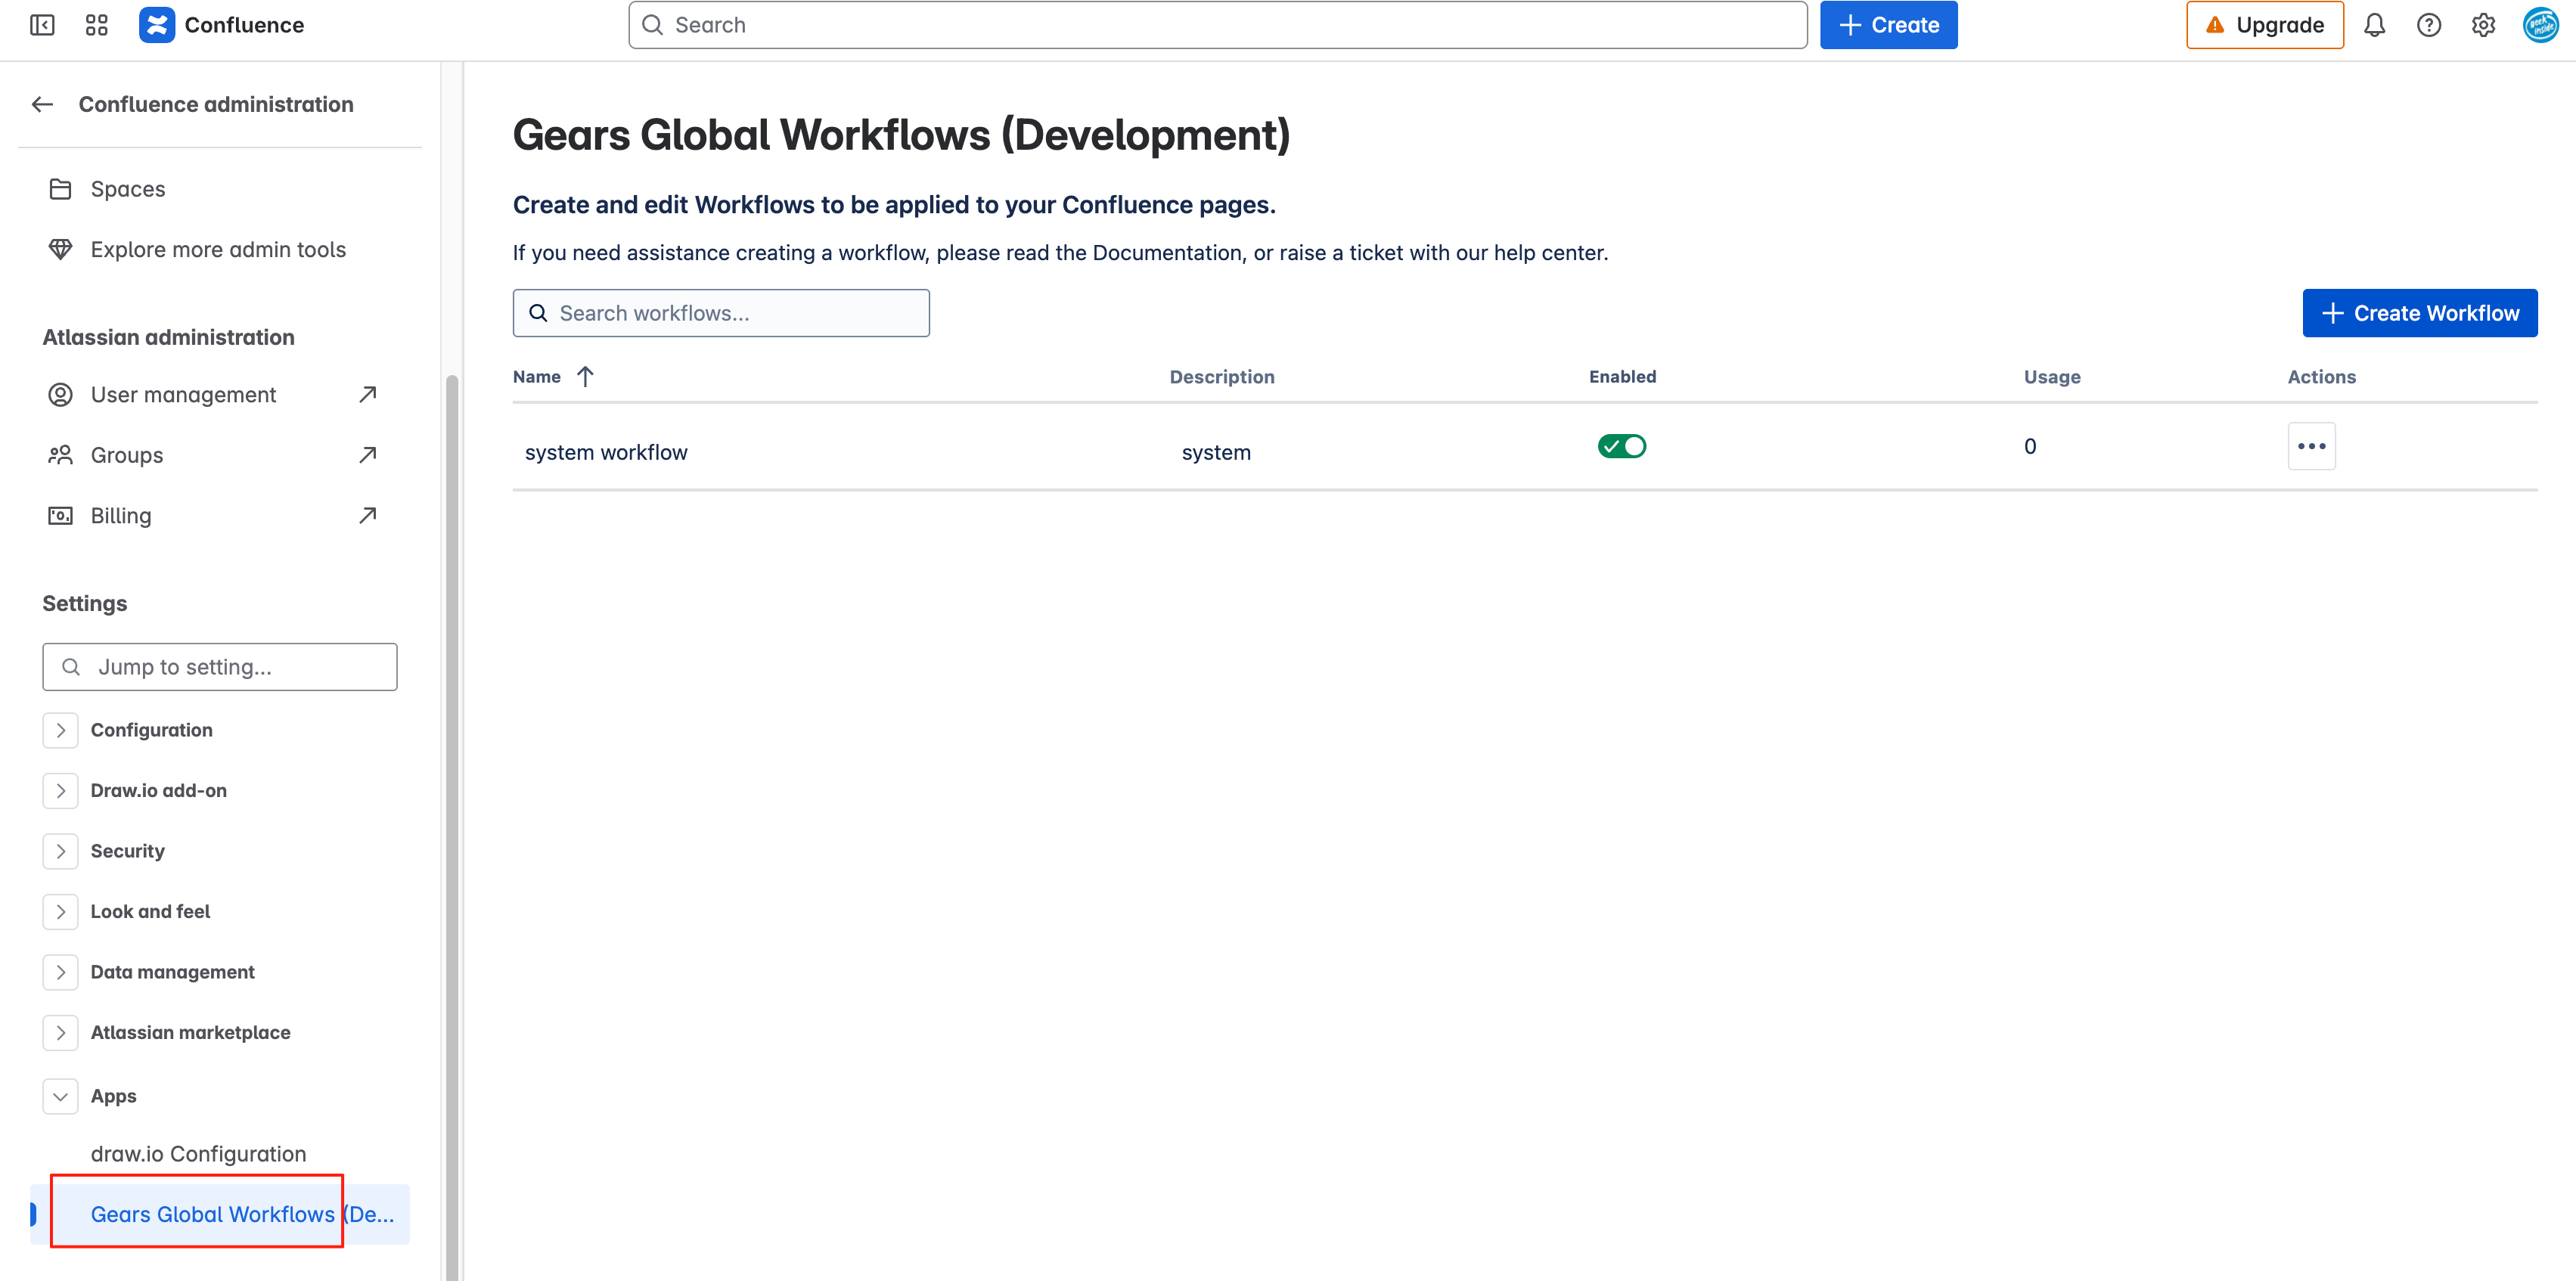The width and height of the screenshot is (2576, 1281).
Task: Click the Spaces folder icon
Action: tap(60, 189)
